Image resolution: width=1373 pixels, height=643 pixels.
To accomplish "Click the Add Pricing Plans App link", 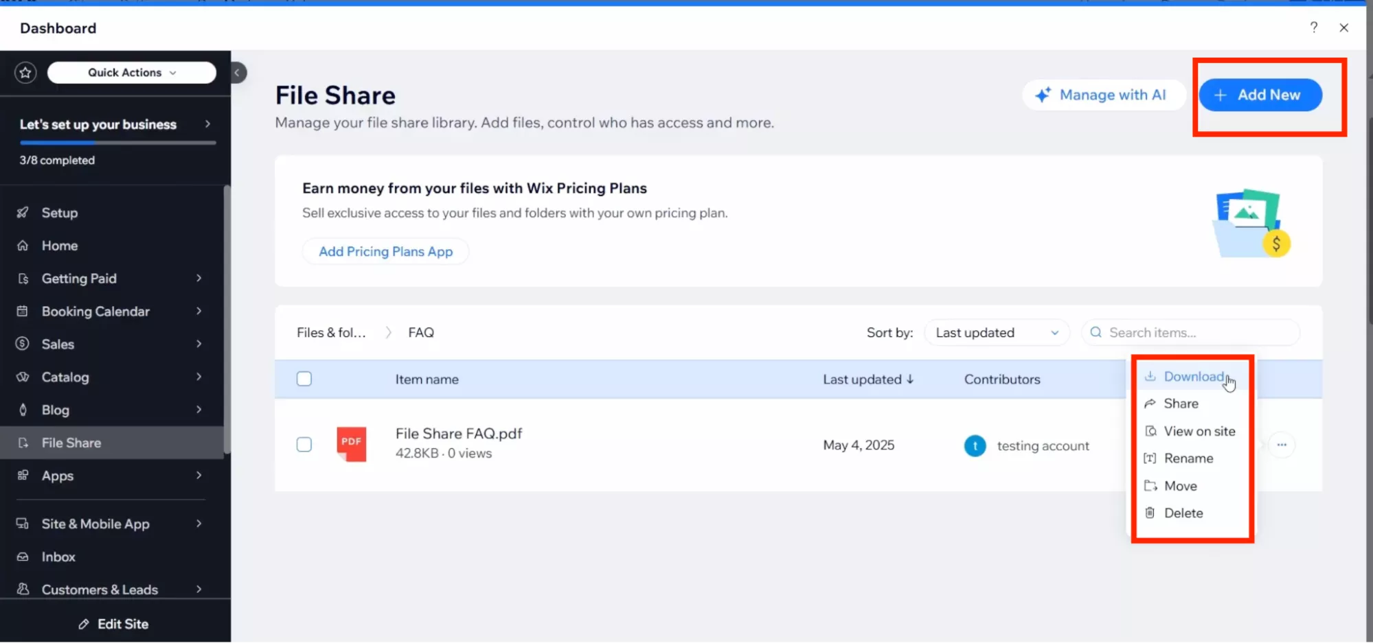I will (385, 252).
